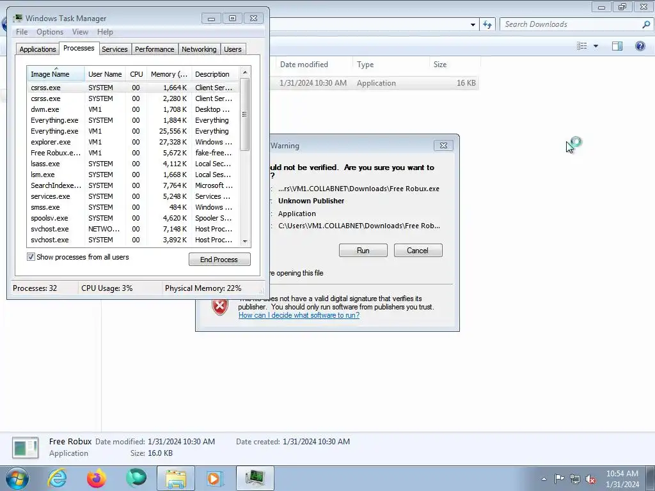
Task: Show hidden tray icons arrow
Action: tap(544, 479)
